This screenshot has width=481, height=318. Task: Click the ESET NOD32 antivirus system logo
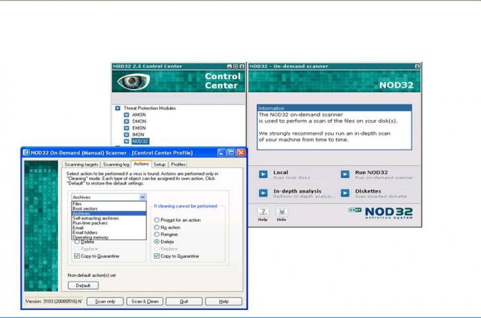tap(381, 212)
